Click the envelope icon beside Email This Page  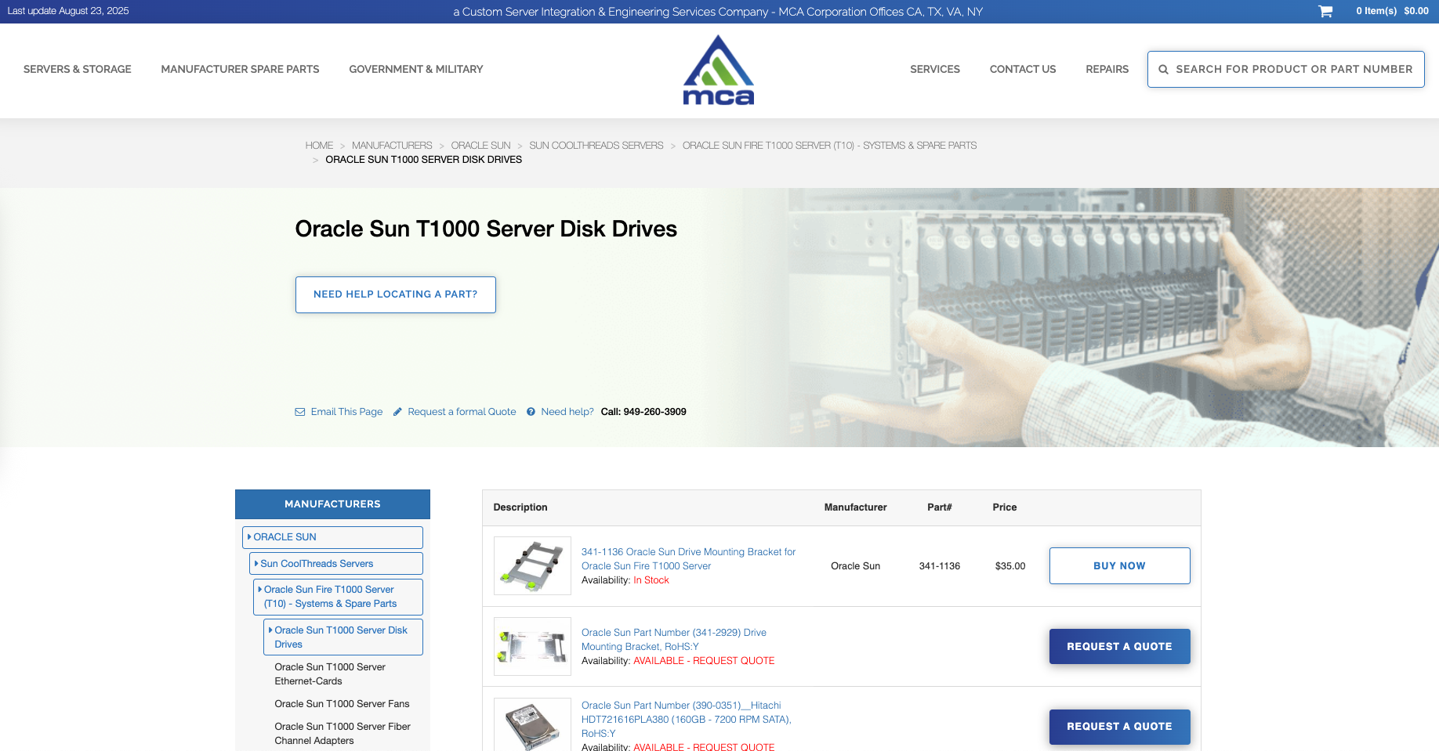[299, 411]
